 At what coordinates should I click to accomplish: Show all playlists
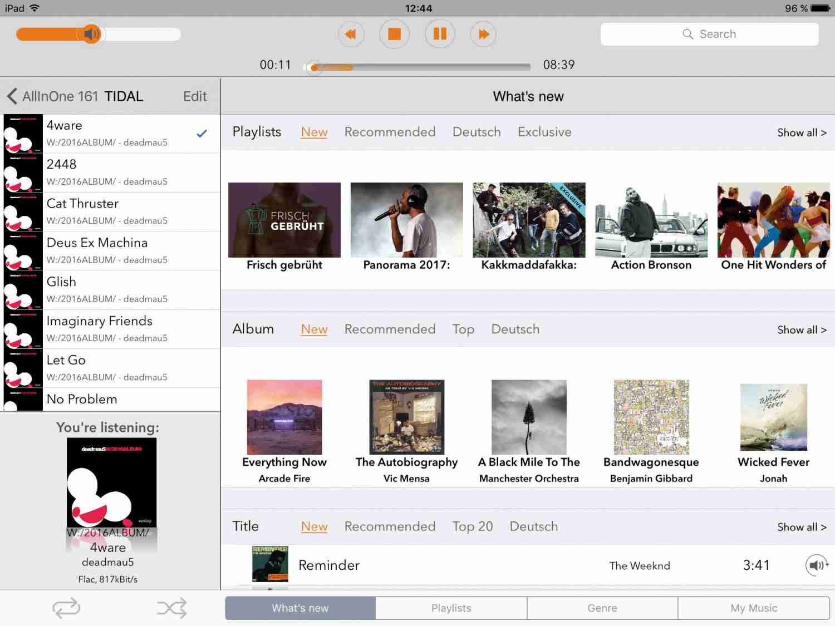pos(802,132)
